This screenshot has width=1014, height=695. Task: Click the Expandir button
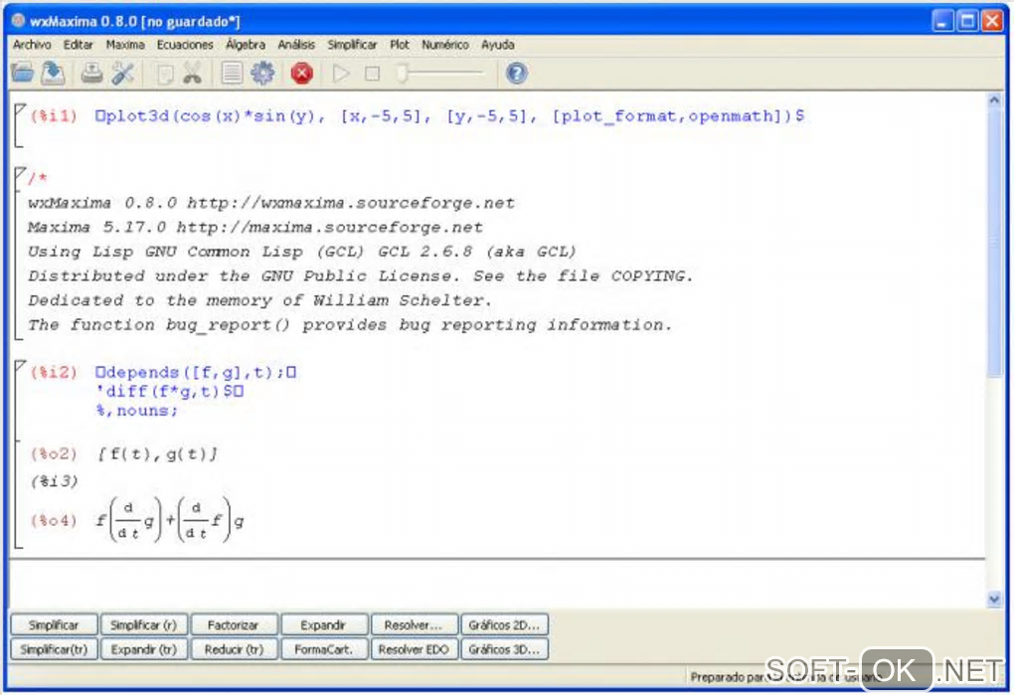323,625
